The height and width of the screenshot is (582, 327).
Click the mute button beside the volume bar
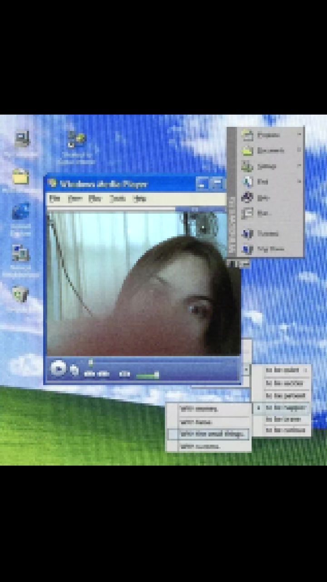coord(125,375)
